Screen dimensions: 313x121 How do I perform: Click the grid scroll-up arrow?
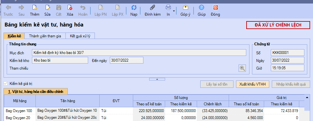pyautogui.click(x=307, y=97)
